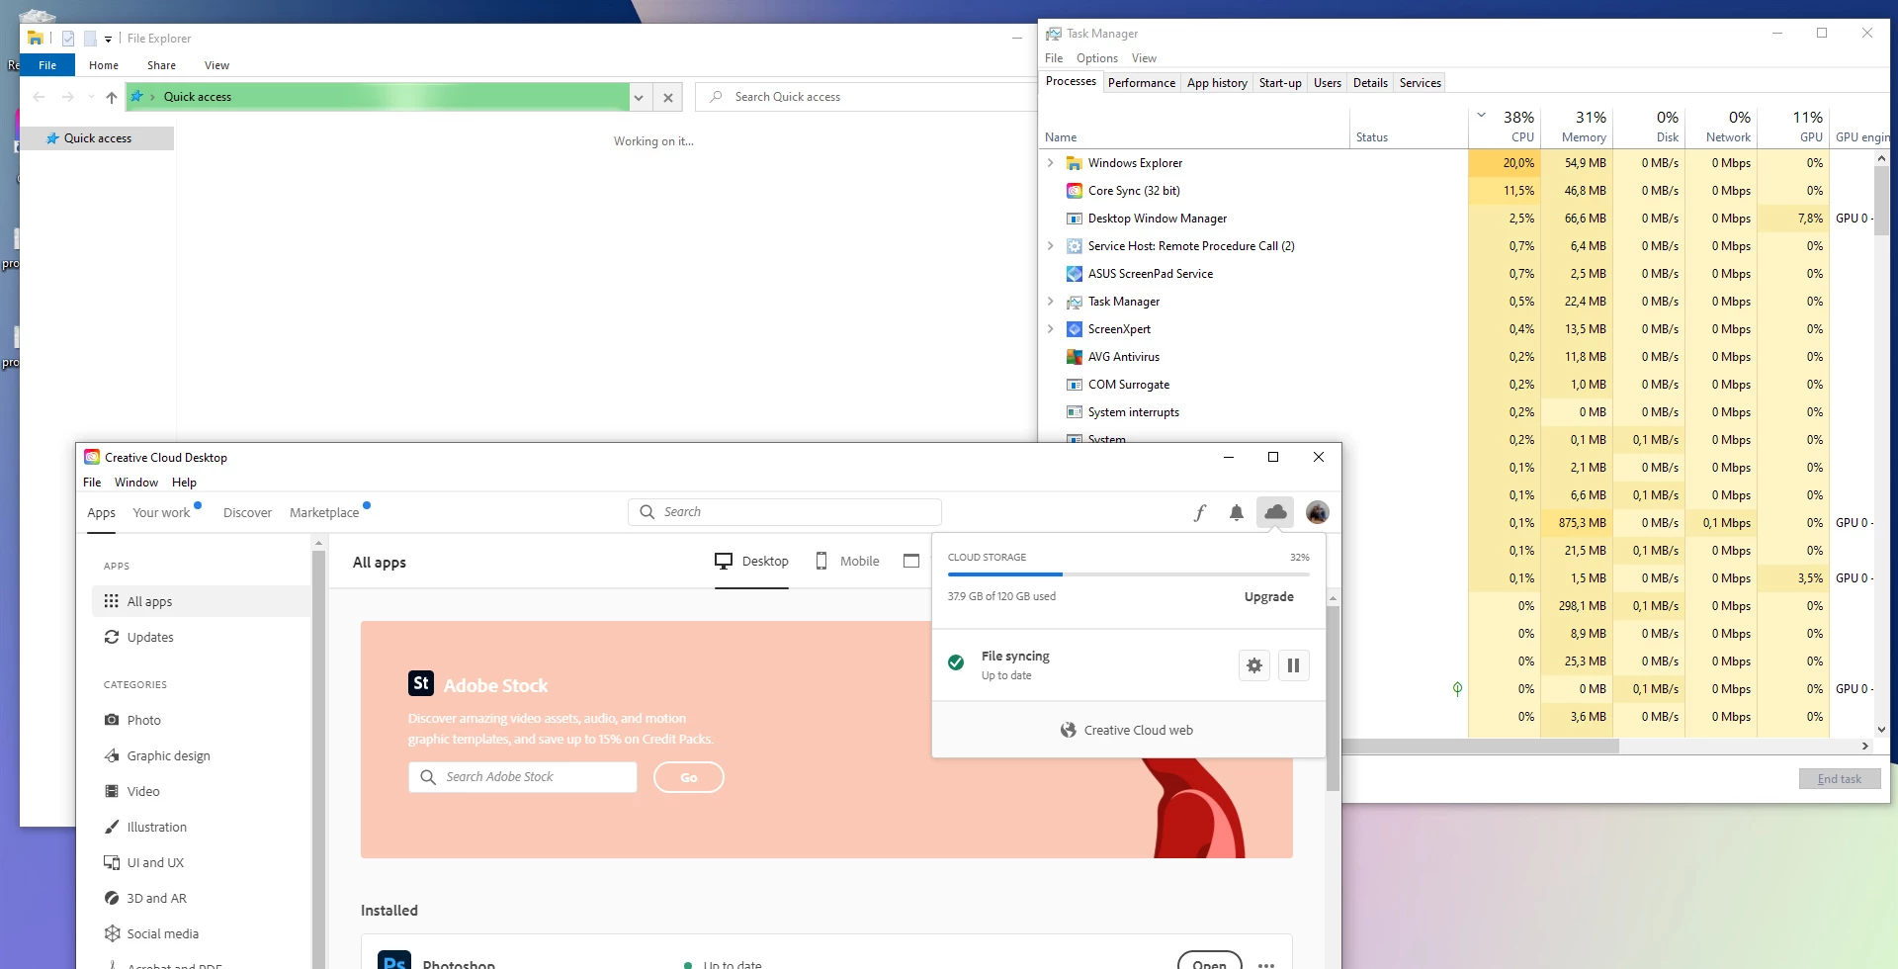Viewport: 1898px width, 969px height.
Task: Cancel loading in File Explorer address bar
Action: tap(668, 97)
